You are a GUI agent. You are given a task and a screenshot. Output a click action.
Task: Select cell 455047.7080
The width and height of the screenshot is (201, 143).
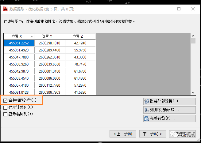19,57
